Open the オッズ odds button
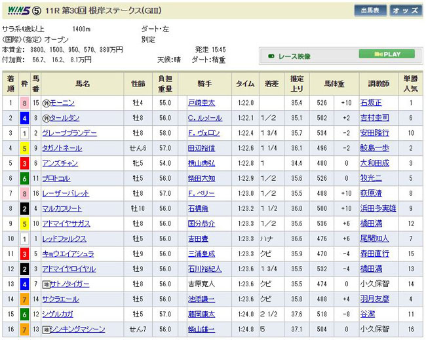 (x=406, y=11)
